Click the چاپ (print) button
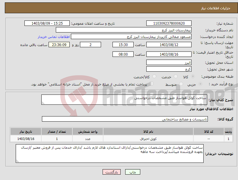The image size is (238, 180). click(x=133, y=172)
